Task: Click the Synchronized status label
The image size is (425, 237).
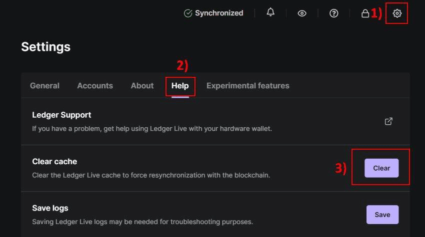Action: point(219,13)
